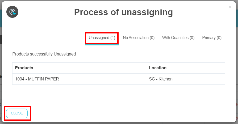Click blank area below the products table

(119, 94)
